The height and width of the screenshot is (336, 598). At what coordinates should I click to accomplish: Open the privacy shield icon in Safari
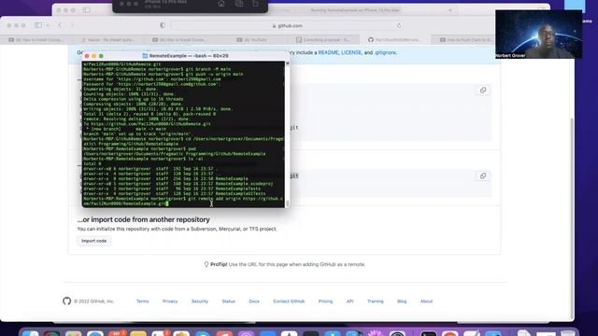point(163,25)
